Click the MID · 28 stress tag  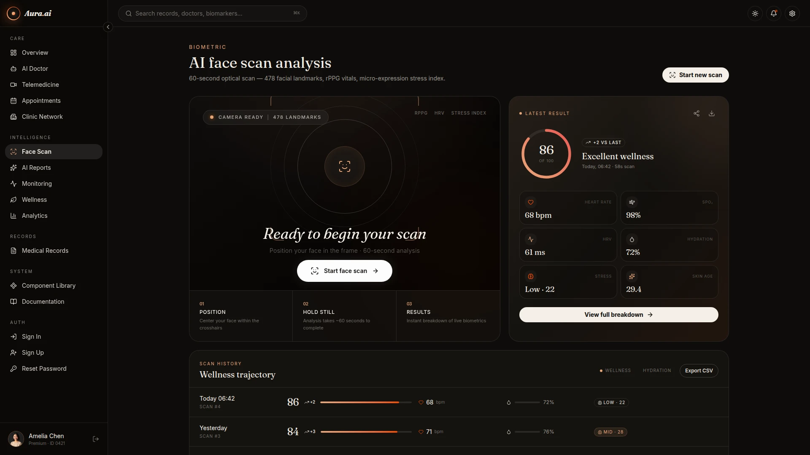coord(610,432)
